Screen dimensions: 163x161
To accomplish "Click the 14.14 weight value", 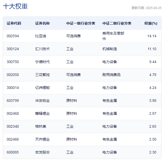I will point(152,36).
